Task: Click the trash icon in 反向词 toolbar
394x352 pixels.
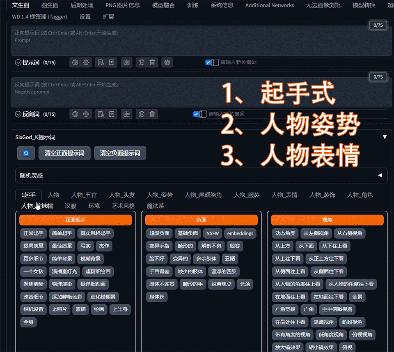Action: tap(152, 114)
